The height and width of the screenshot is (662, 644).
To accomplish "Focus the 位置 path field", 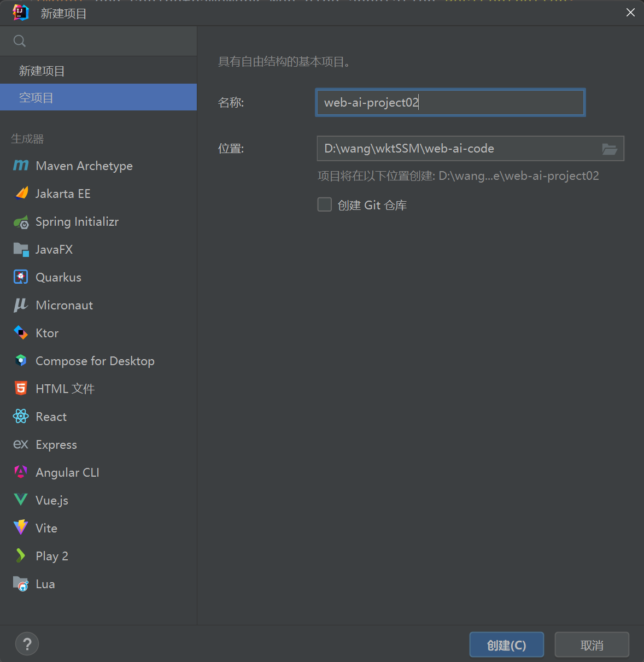I will tap(456, 149).
